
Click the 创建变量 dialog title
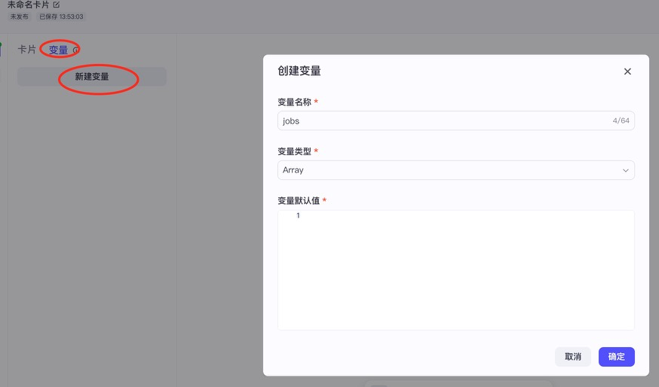(x=299, y=71)
